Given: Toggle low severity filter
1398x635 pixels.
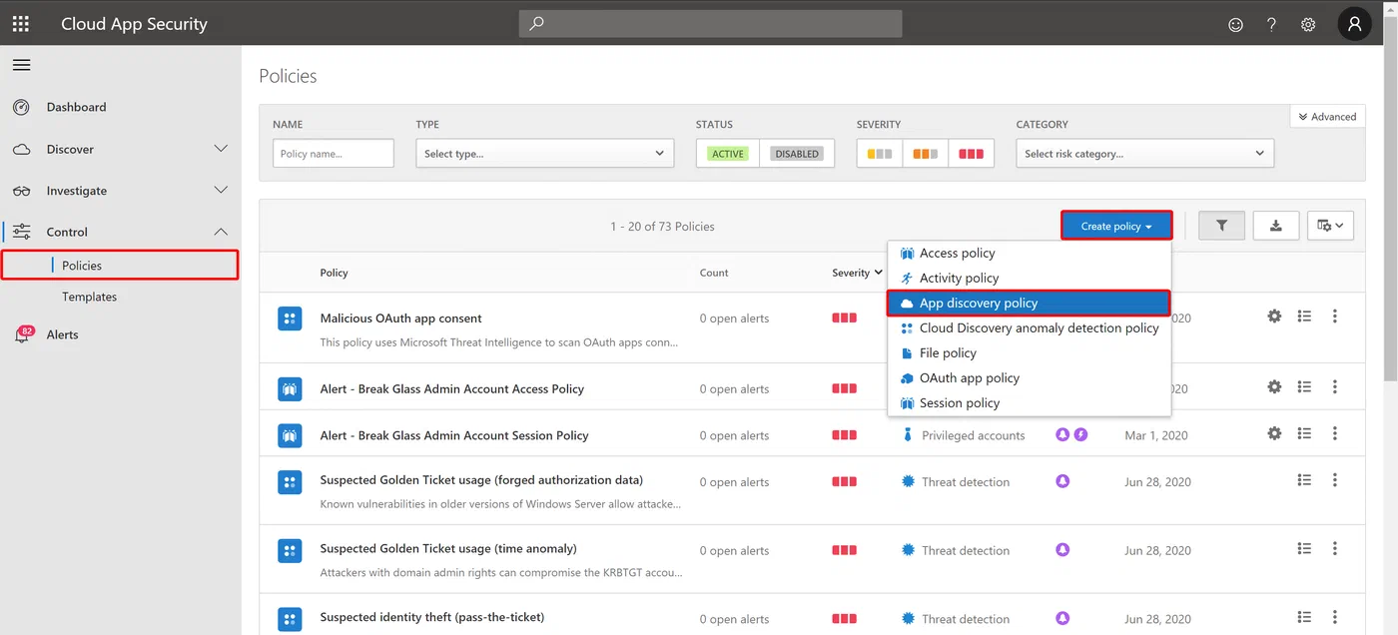Looking at the screenshot, I should coord(880,154).
